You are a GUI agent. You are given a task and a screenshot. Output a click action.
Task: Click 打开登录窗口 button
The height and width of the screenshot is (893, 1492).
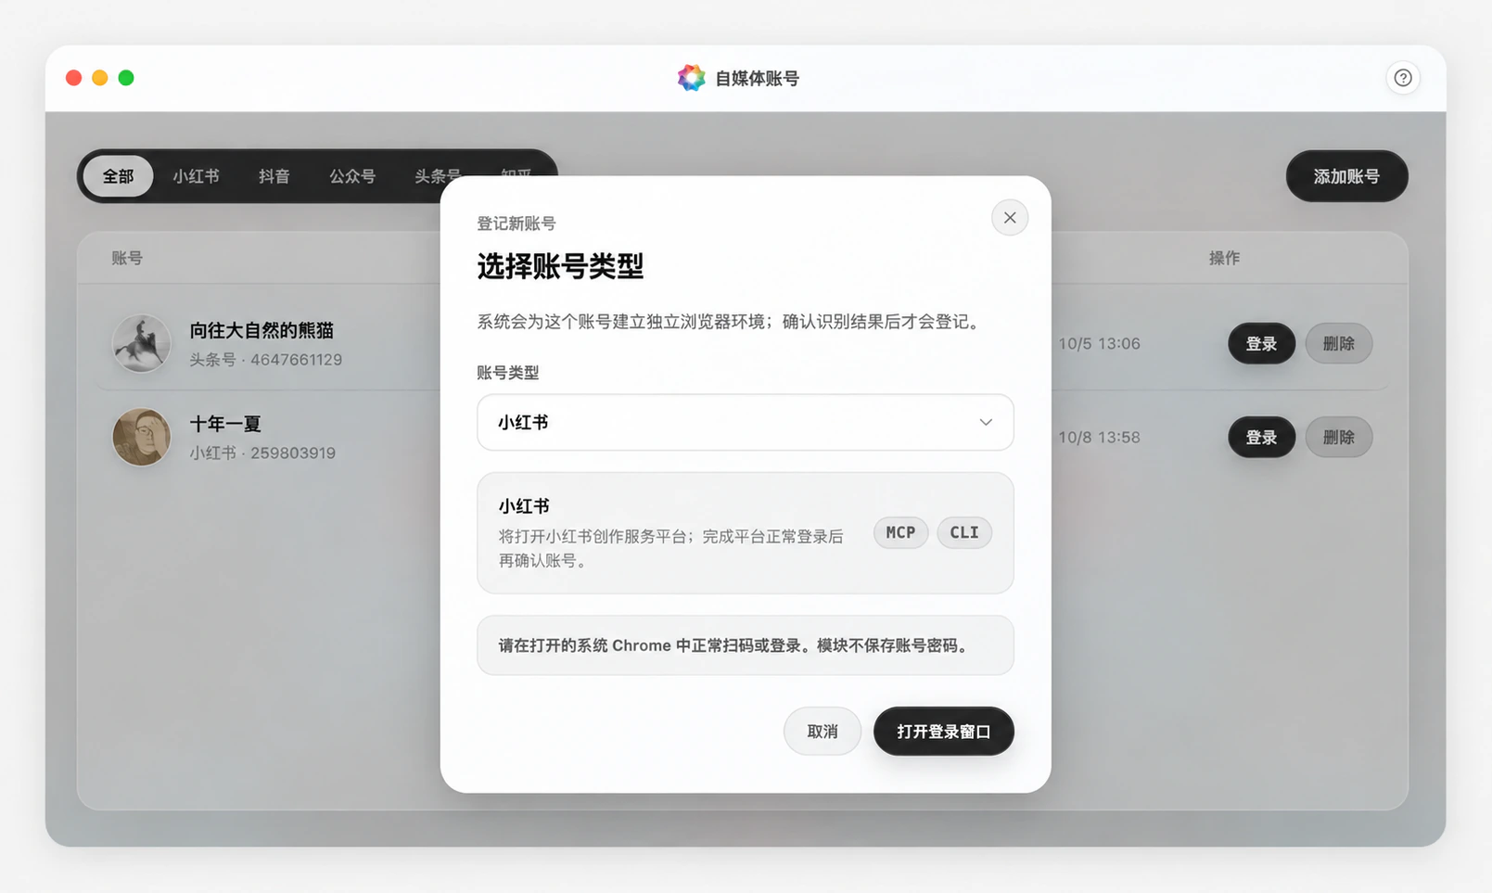coord(943,732)
